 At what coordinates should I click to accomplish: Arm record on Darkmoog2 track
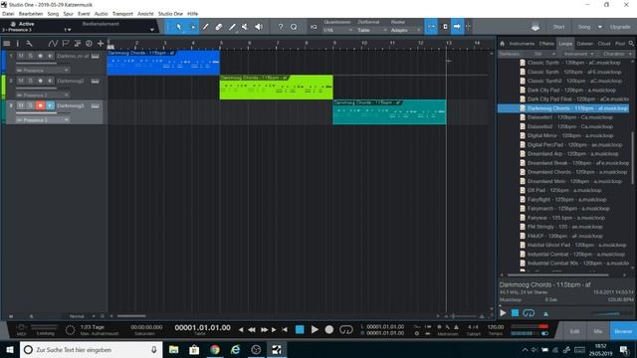click(40, 81)
